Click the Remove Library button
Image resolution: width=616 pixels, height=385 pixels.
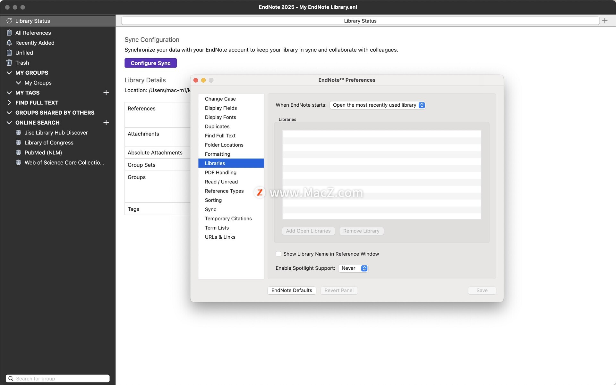(361, 231)
